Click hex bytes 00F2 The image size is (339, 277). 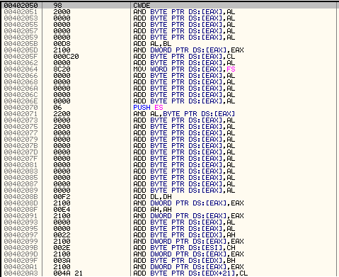[62, 197]
